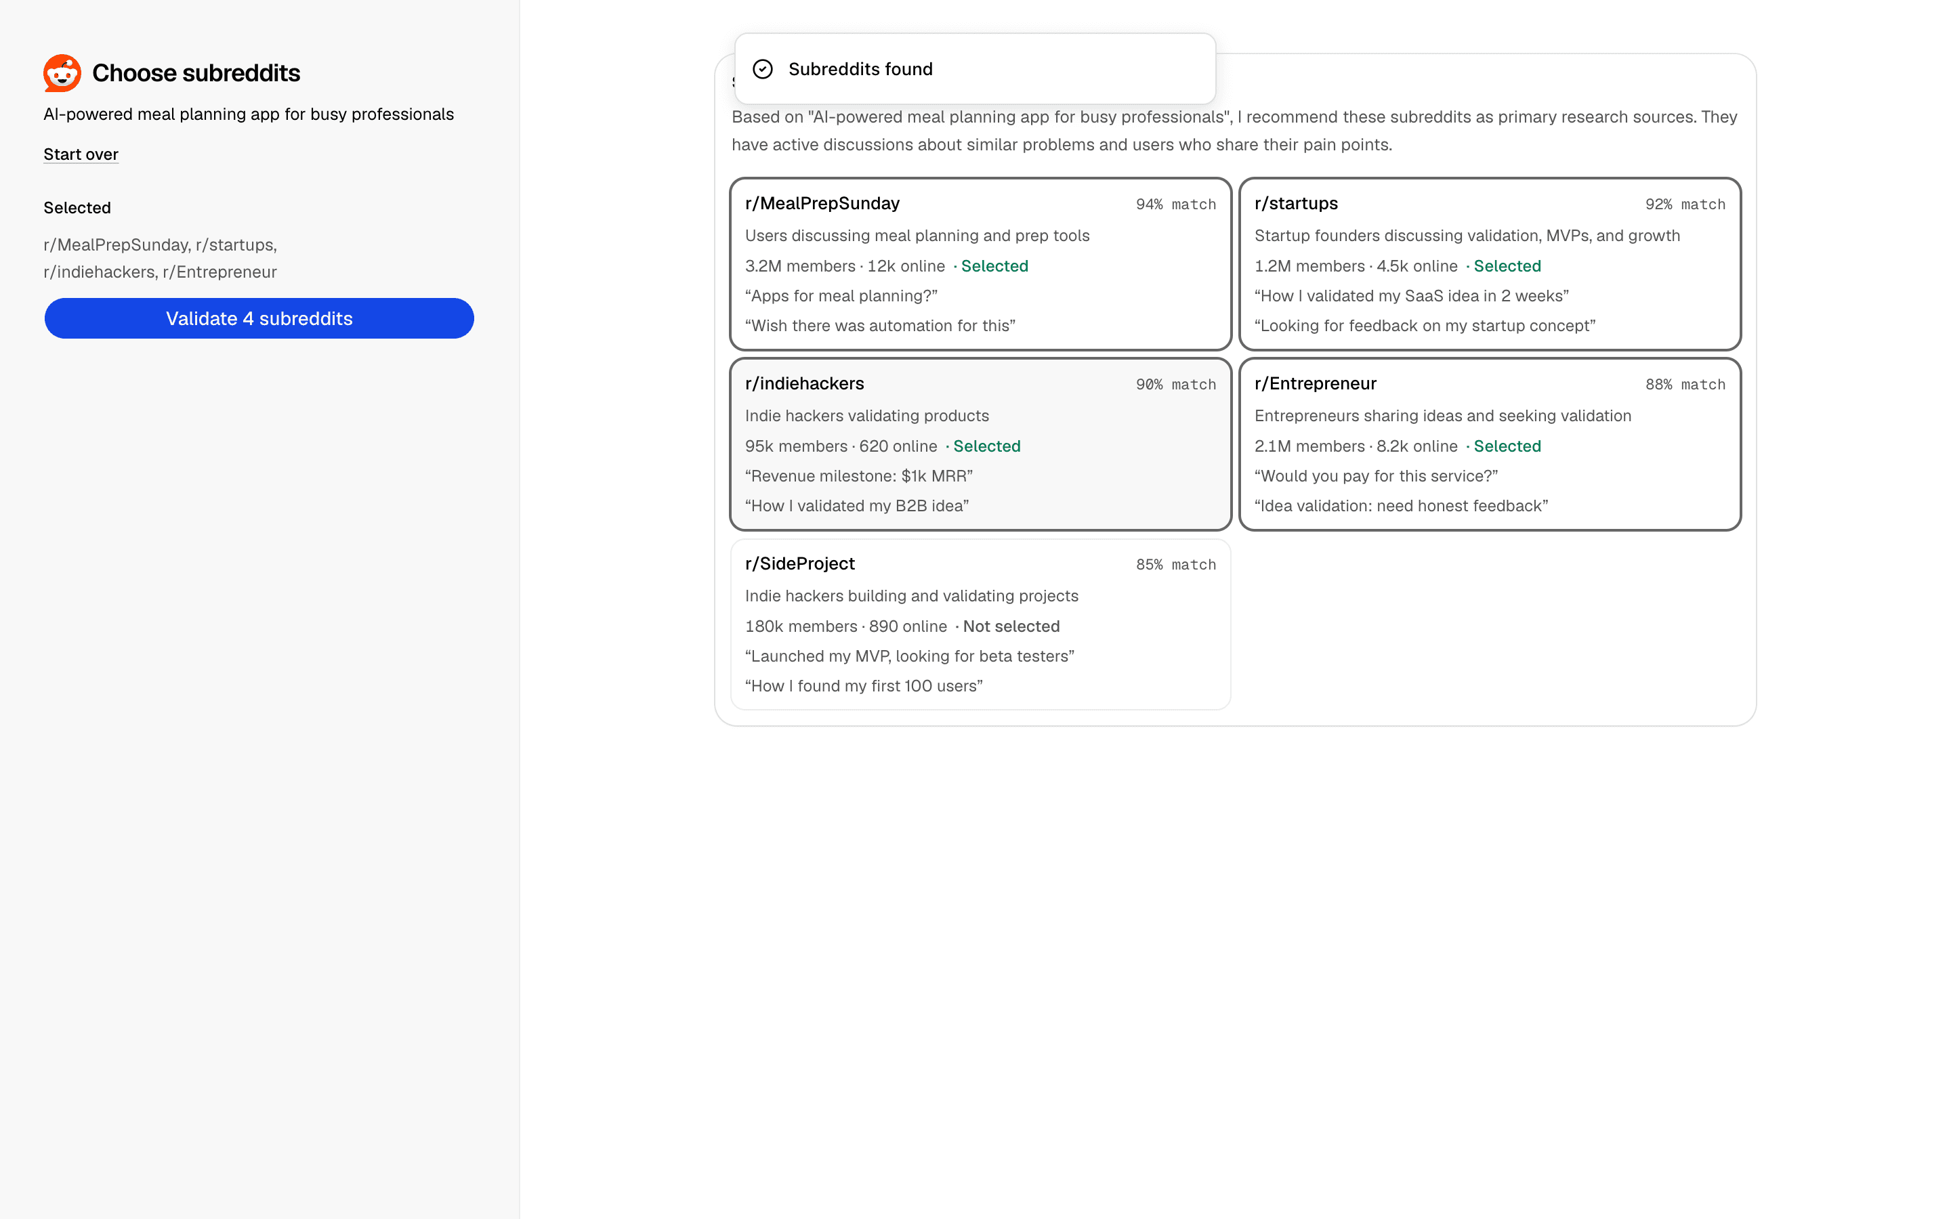Click the Reddit mascot logo icon
The height and width of the screenshot is (1219, 1951).
62,73
